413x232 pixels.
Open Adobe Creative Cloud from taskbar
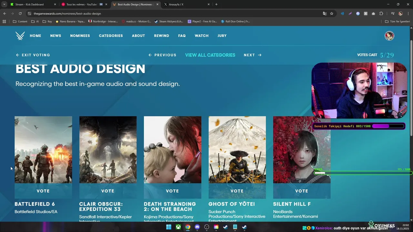pos(216,227)
